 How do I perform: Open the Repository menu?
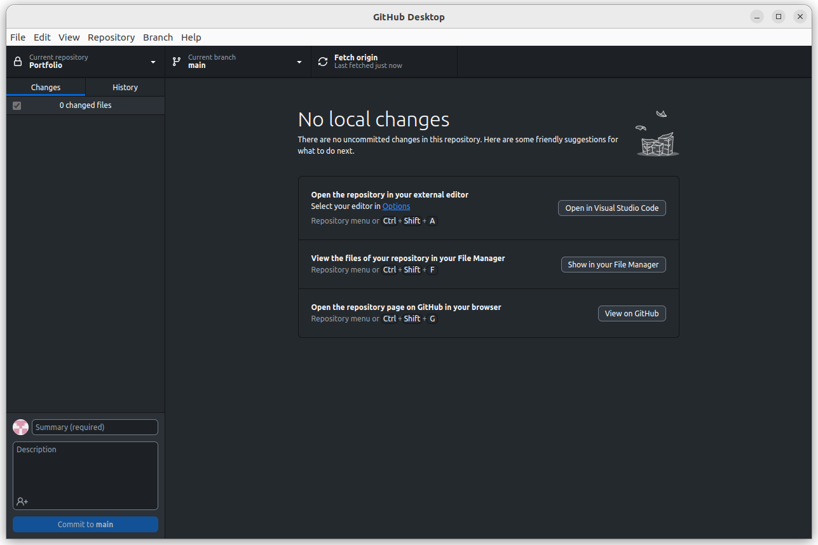point(111,37)
